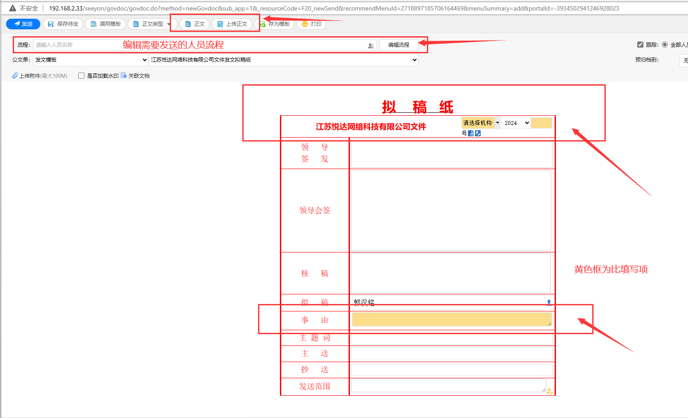Image resolution: width=688 pixels, height=418 pixels.
Task: Toggle the 跟踪 tracking checkbox
Action: pyautogui.click(x=640, y=45)
